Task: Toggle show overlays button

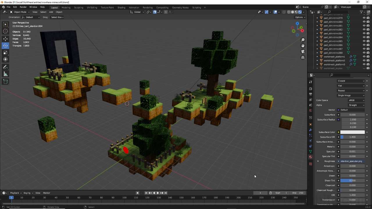Action: 275,12
